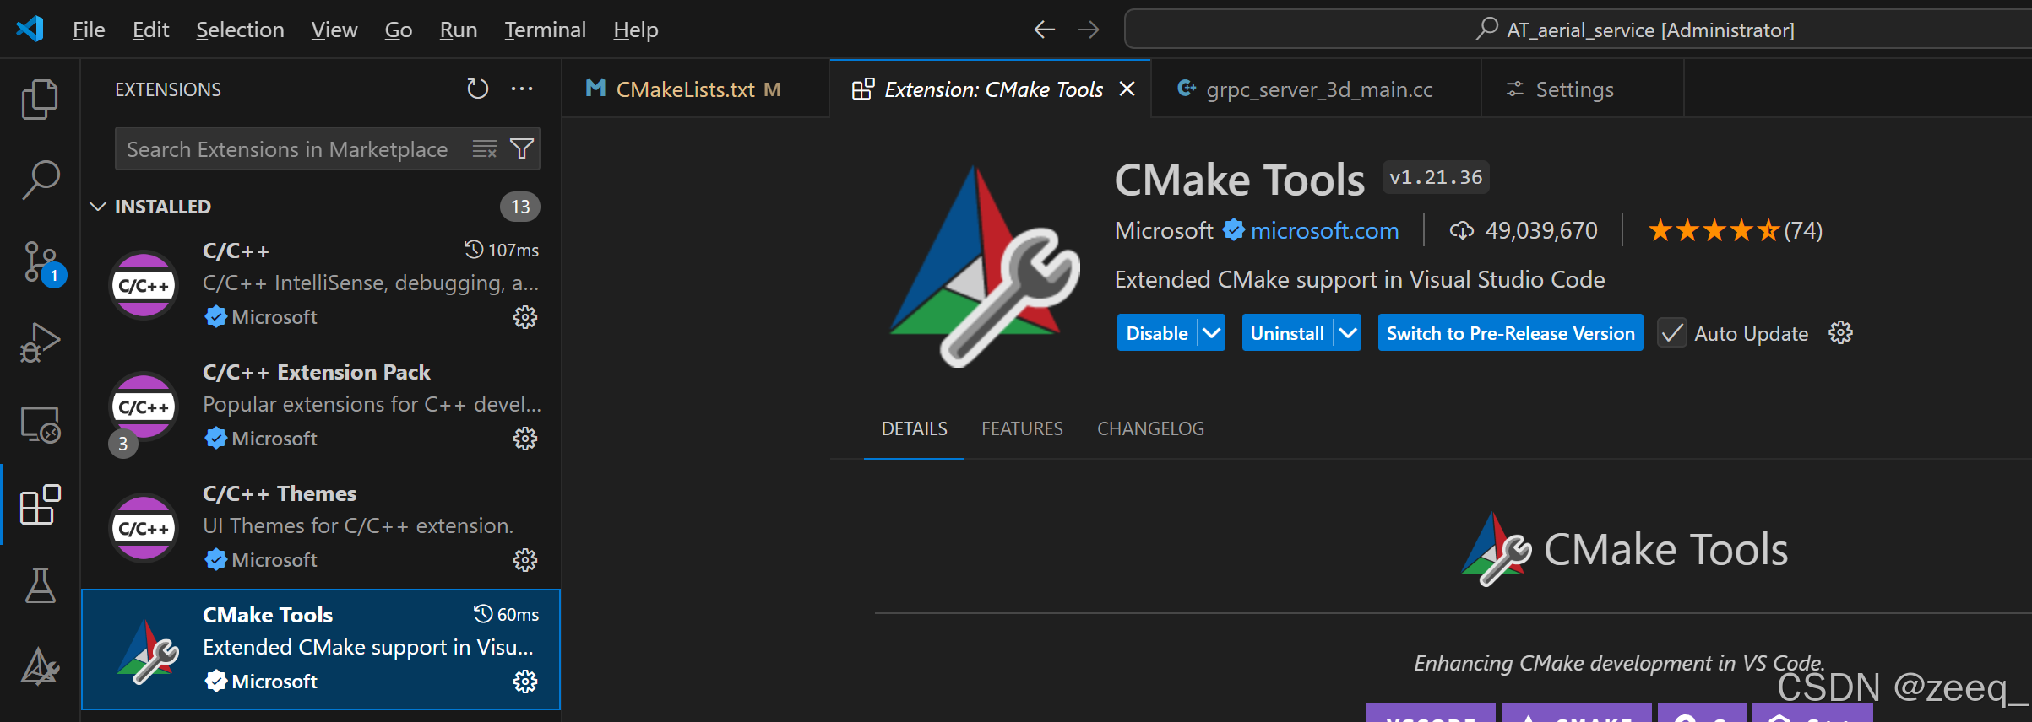
Task: Select the FEATURES tab
Action: 1022,428
